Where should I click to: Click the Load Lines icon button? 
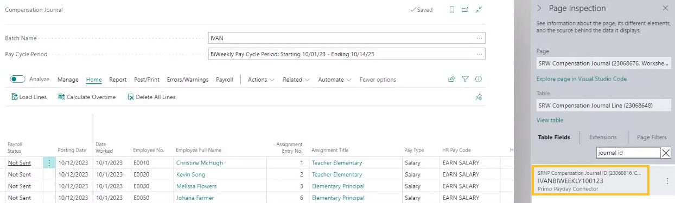point(29,97)
